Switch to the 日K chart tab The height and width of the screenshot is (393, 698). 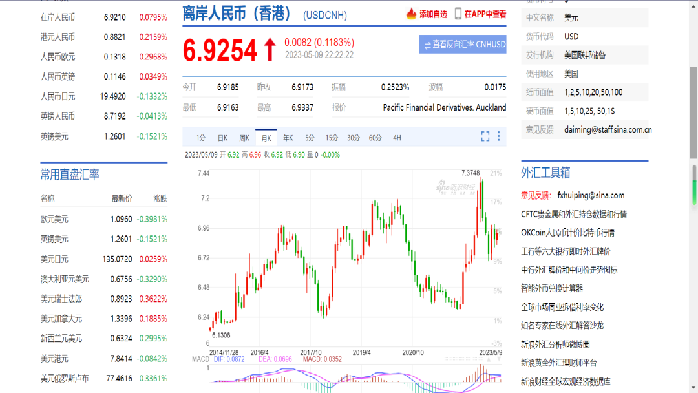point(223,137)
